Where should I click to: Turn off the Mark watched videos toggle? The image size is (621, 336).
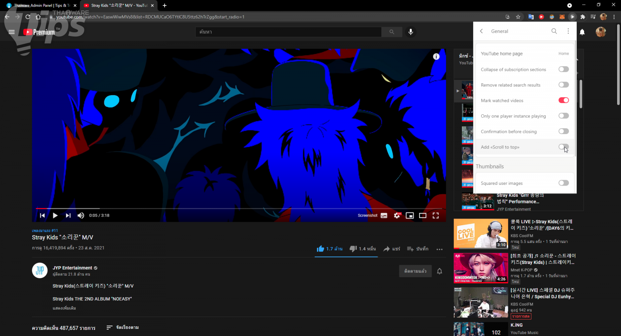pyautogui.click(x=564, y=100)
